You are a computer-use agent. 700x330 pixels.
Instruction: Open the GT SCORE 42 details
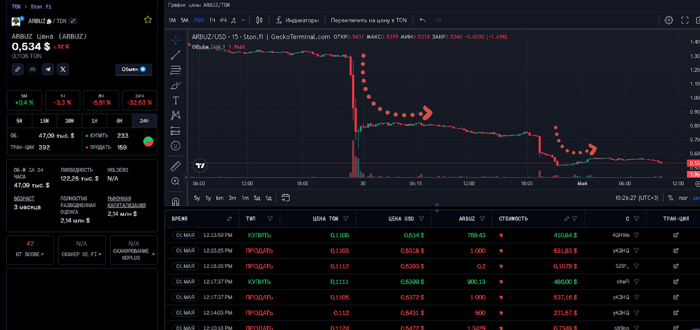[x=30, y=250]
